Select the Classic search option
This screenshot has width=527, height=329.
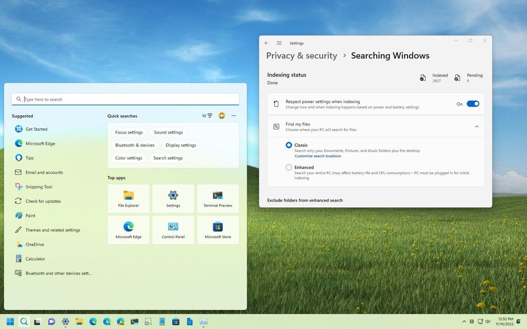tap(289, 145)
